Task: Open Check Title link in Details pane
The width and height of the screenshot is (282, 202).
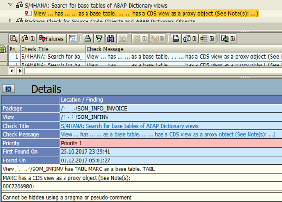Action: pyautogui.click(x=130, y=126)
